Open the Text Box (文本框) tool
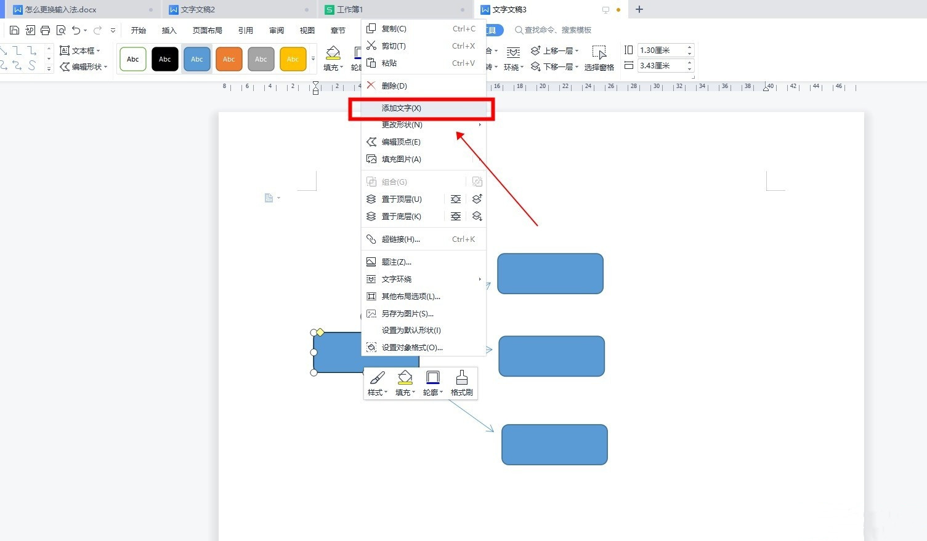927x541 pixels. click(x=81, y=50)
